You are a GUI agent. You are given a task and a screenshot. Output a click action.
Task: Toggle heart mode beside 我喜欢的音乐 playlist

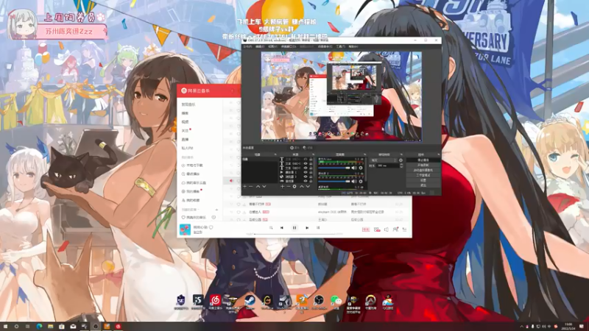coord(214,217)
